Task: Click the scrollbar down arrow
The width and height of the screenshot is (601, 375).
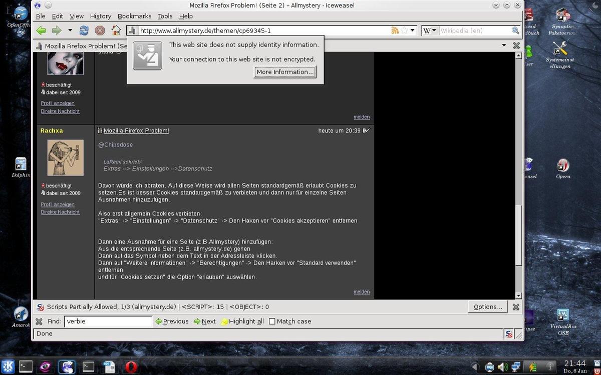Action: (x=519, y=295)
